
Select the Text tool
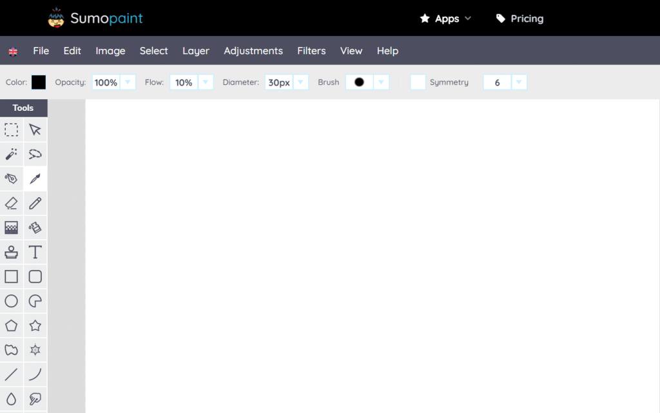pyautogui.click(x=35, y=252)
